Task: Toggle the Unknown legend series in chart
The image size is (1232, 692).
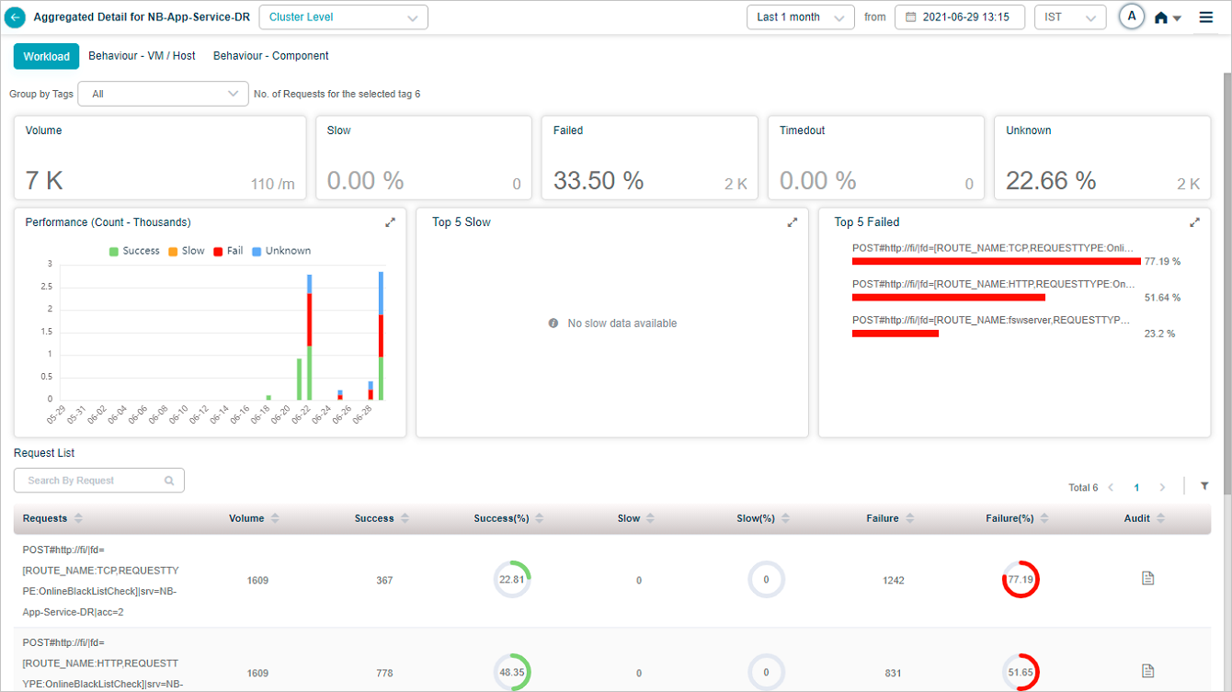Action: (x=280, y=251)
